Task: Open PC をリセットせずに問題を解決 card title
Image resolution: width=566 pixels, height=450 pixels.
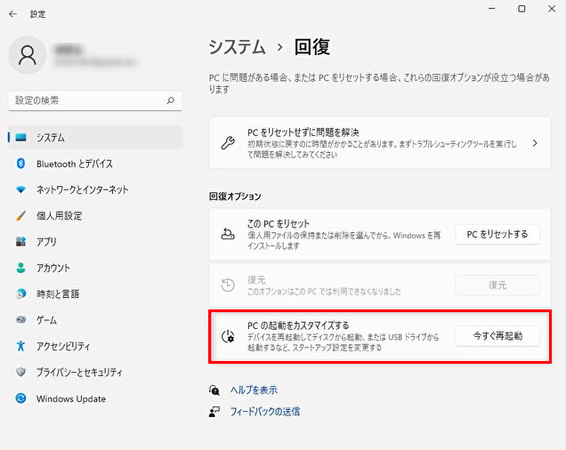Action: [x=303, y=133]
